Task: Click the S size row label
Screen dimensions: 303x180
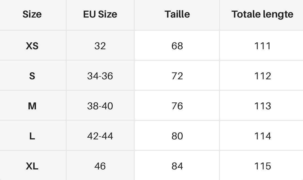Action: click(32, 76)
